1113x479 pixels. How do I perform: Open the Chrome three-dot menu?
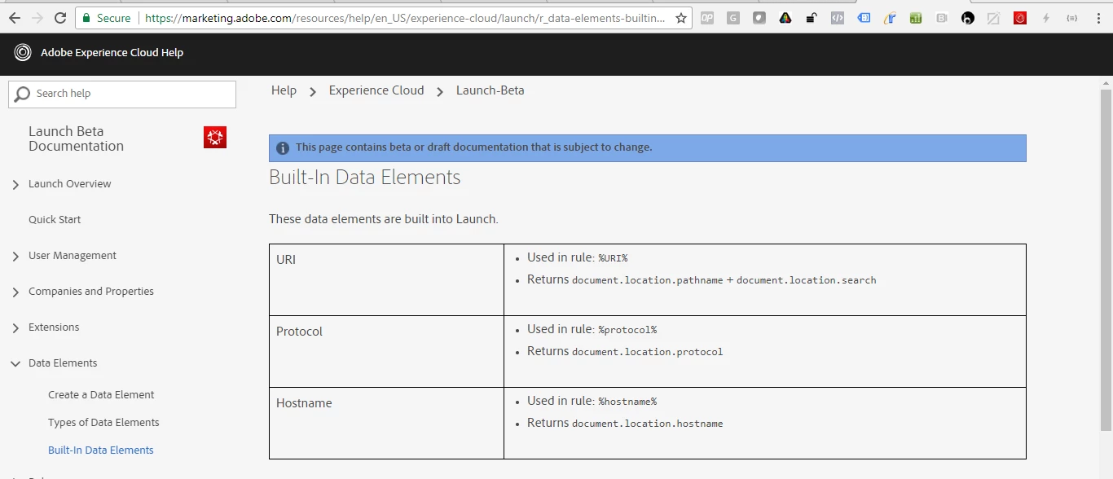tap(1098, 18)
